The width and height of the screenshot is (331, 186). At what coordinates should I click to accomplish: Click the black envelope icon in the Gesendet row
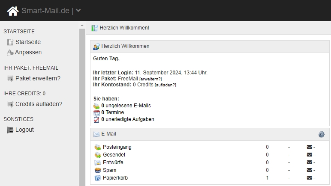310,155
